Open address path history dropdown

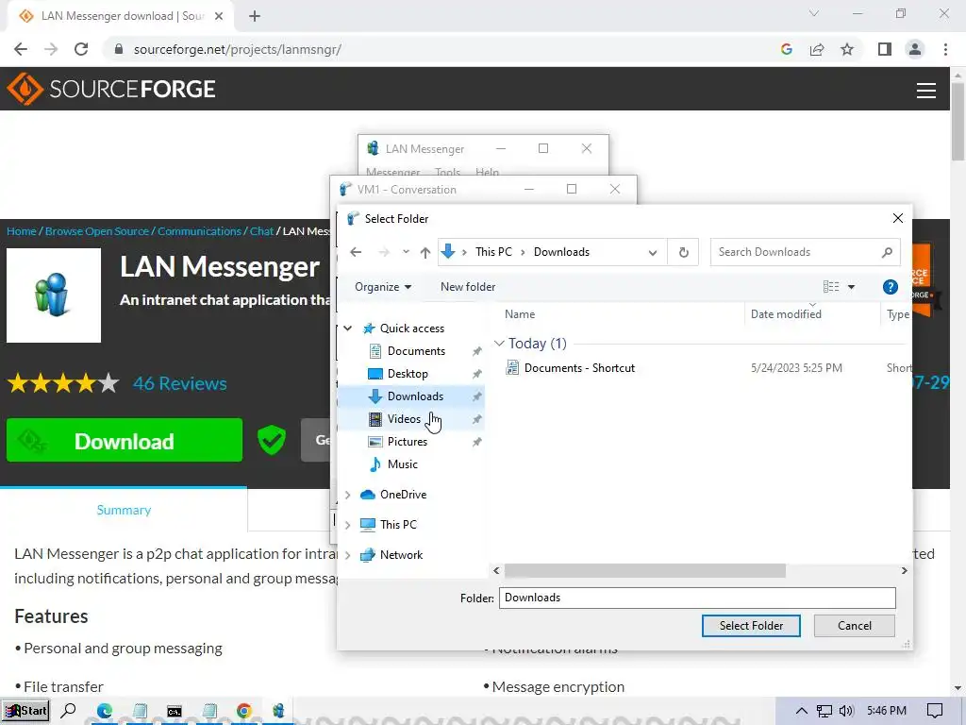(x=653, y=252)
